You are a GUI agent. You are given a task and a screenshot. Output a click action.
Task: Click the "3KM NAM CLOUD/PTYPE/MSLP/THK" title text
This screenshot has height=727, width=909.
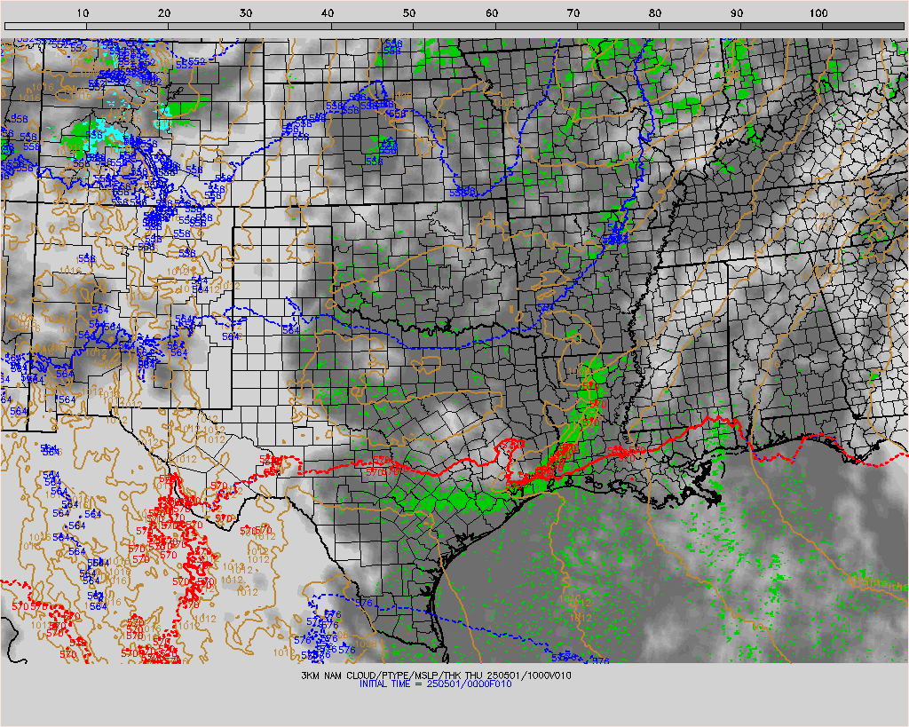[382, 676]
